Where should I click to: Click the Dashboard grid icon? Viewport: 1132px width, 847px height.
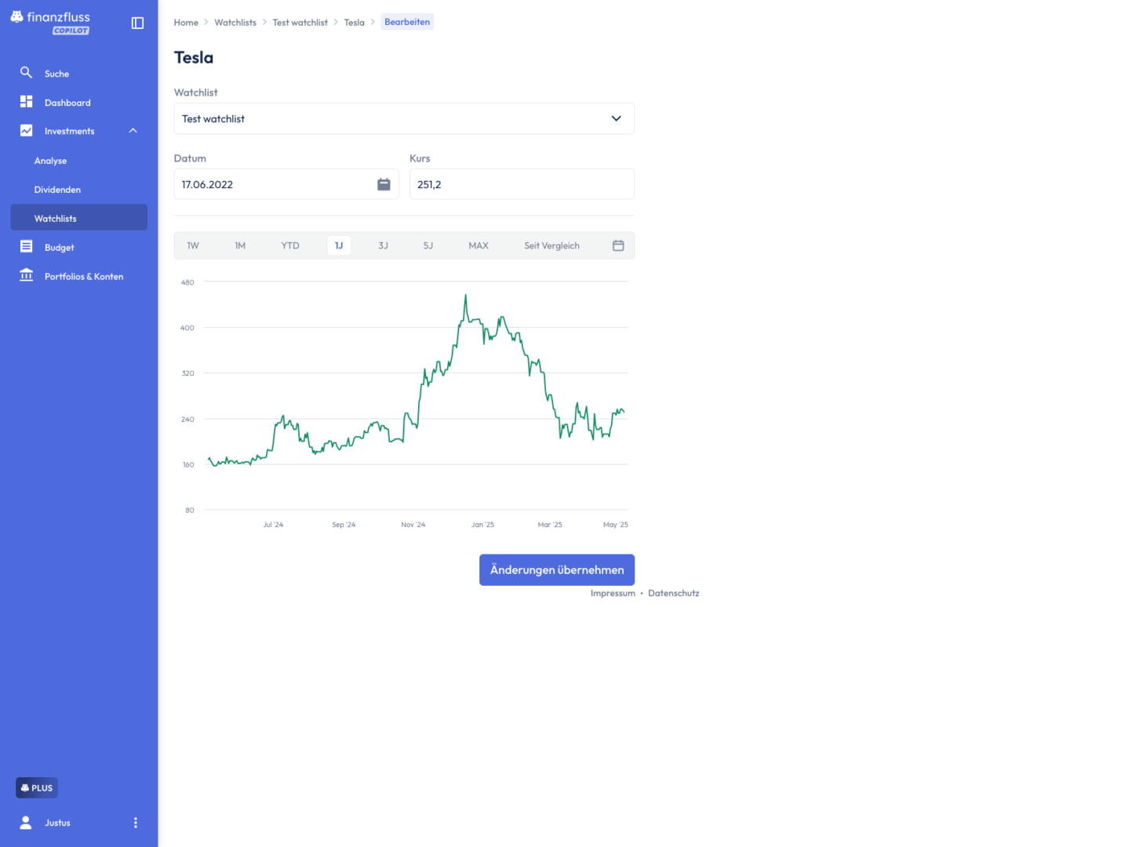[26, 102]
